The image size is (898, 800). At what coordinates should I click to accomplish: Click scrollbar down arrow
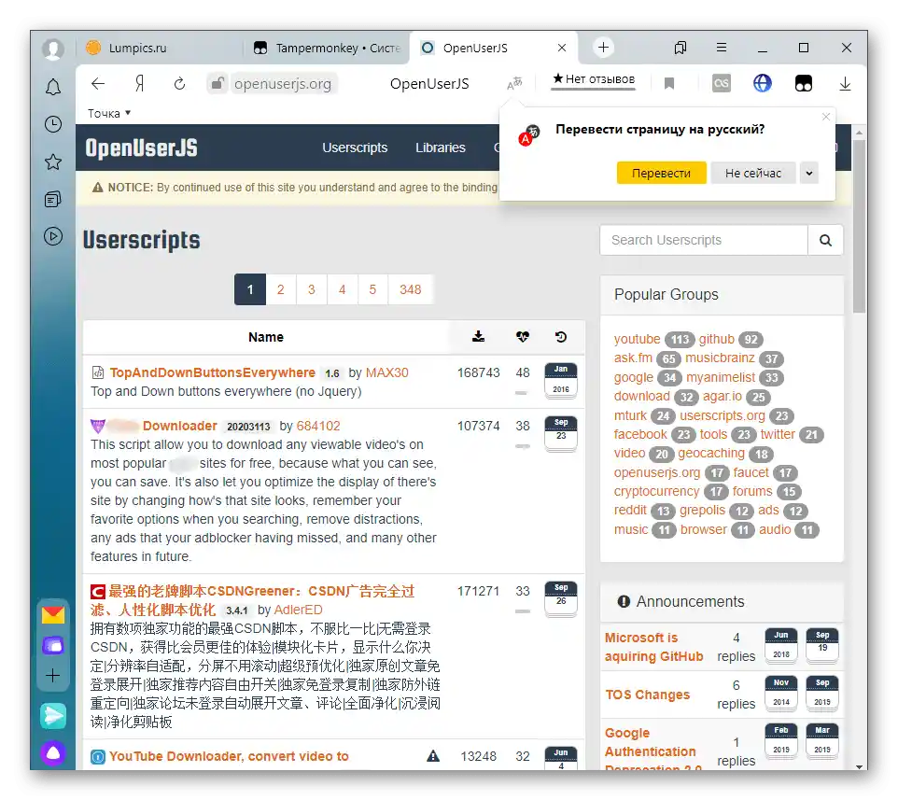pyautogui.click(x=859, y=766)
